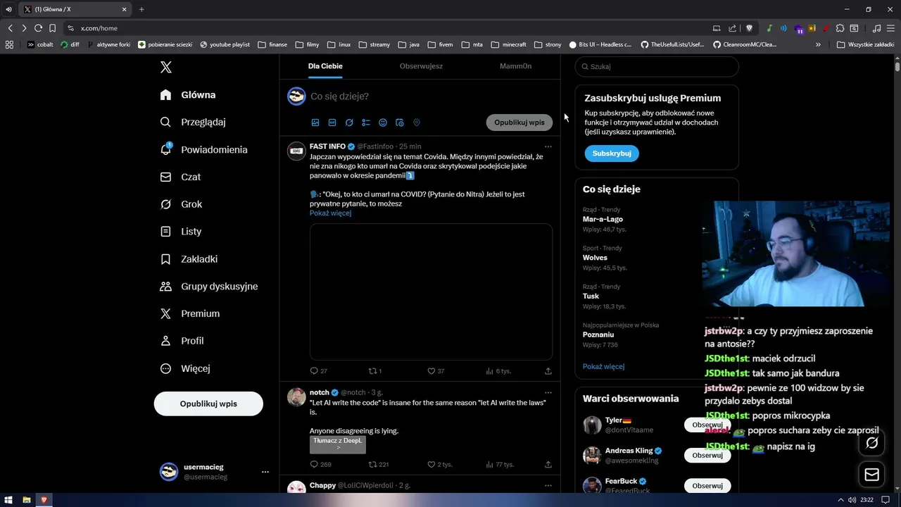Open Chappy post options menu
The height and width of the screenshot is (507, 901).
point(548,485)
